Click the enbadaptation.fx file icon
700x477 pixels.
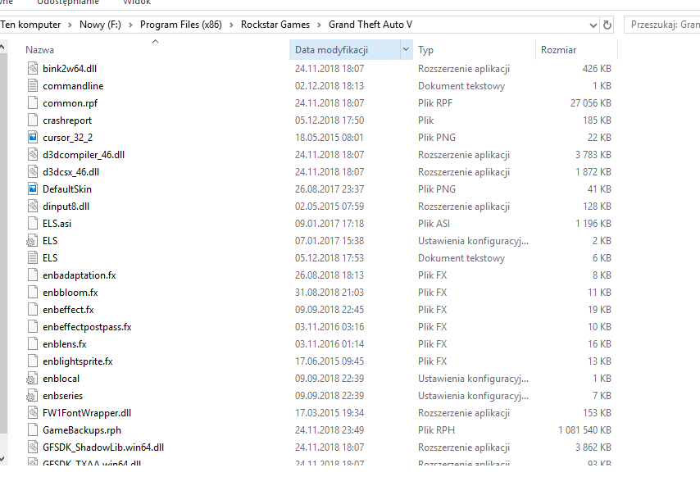33,275
